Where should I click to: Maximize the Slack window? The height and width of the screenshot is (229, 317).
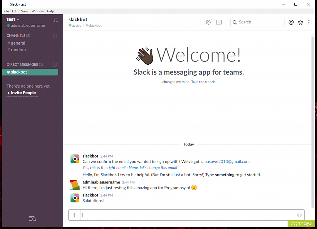coord(296,4)
